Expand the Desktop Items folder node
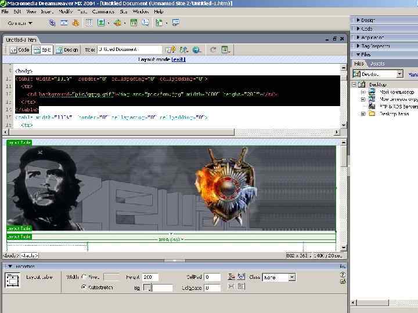This screenshot has width=418, height=313. pos(363,114)
